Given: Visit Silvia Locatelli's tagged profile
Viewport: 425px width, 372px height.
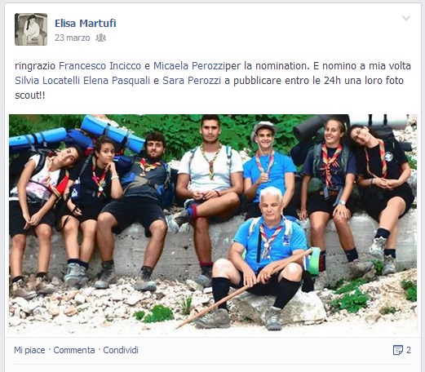Looking at the screenshot, I should [x=47, y=81].
